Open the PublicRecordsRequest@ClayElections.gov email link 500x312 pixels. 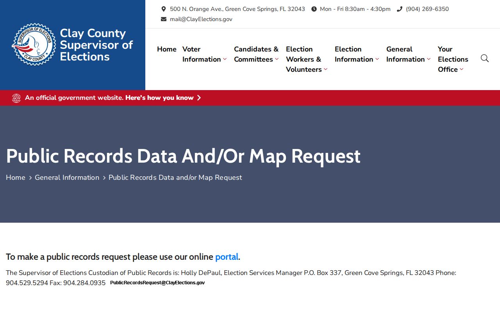tap(157, 283)
